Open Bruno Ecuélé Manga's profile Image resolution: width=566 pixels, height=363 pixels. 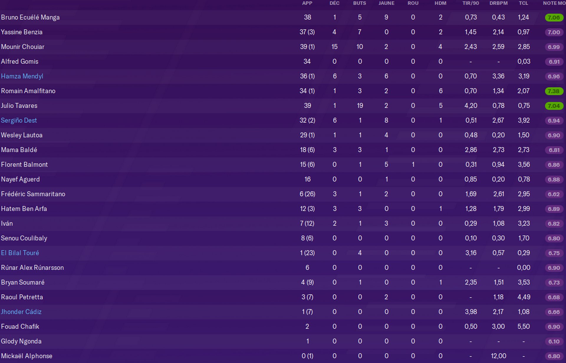tap(30, 17)
